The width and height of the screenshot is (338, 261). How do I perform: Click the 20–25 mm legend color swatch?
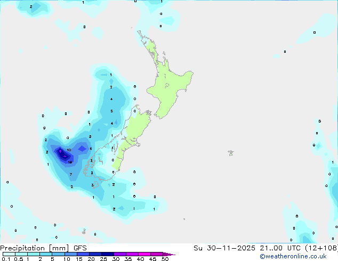pos(95,254)
